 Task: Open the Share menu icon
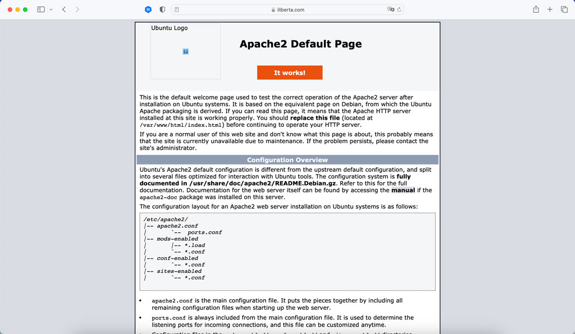tap(536, 10)
